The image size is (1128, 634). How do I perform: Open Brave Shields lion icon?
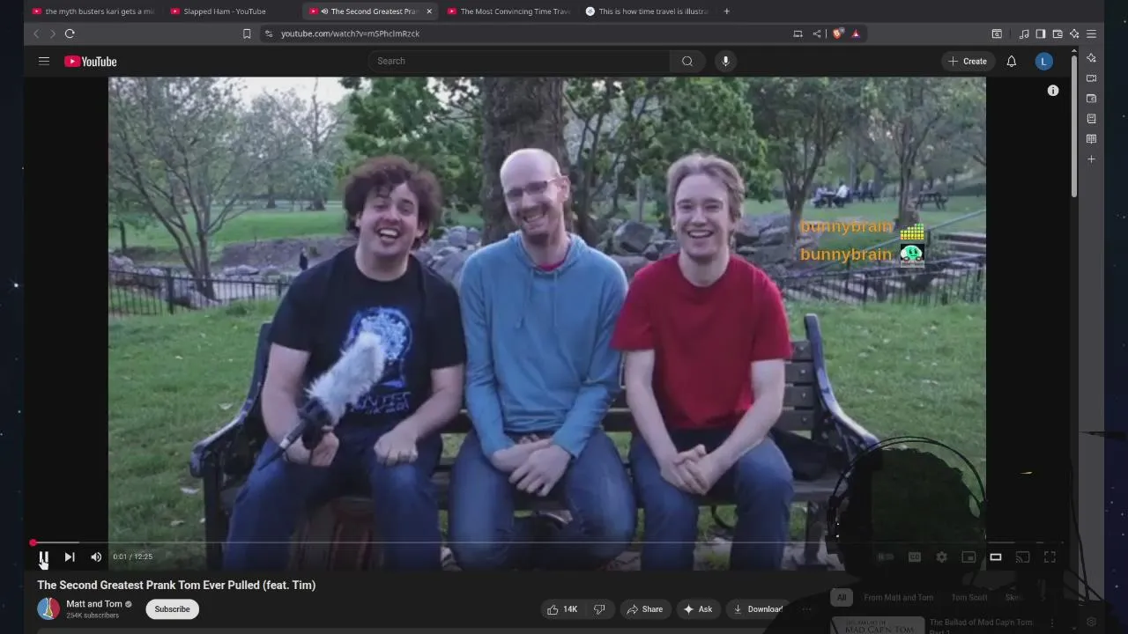(x=837, y=33)
